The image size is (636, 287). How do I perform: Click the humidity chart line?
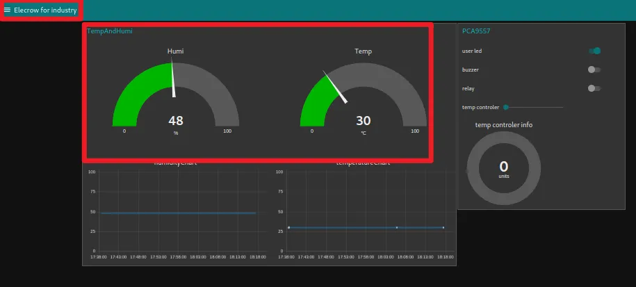(178, 213)
